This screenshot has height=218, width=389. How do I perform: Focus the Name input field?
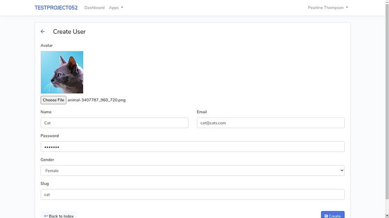(x=114, y=123)
